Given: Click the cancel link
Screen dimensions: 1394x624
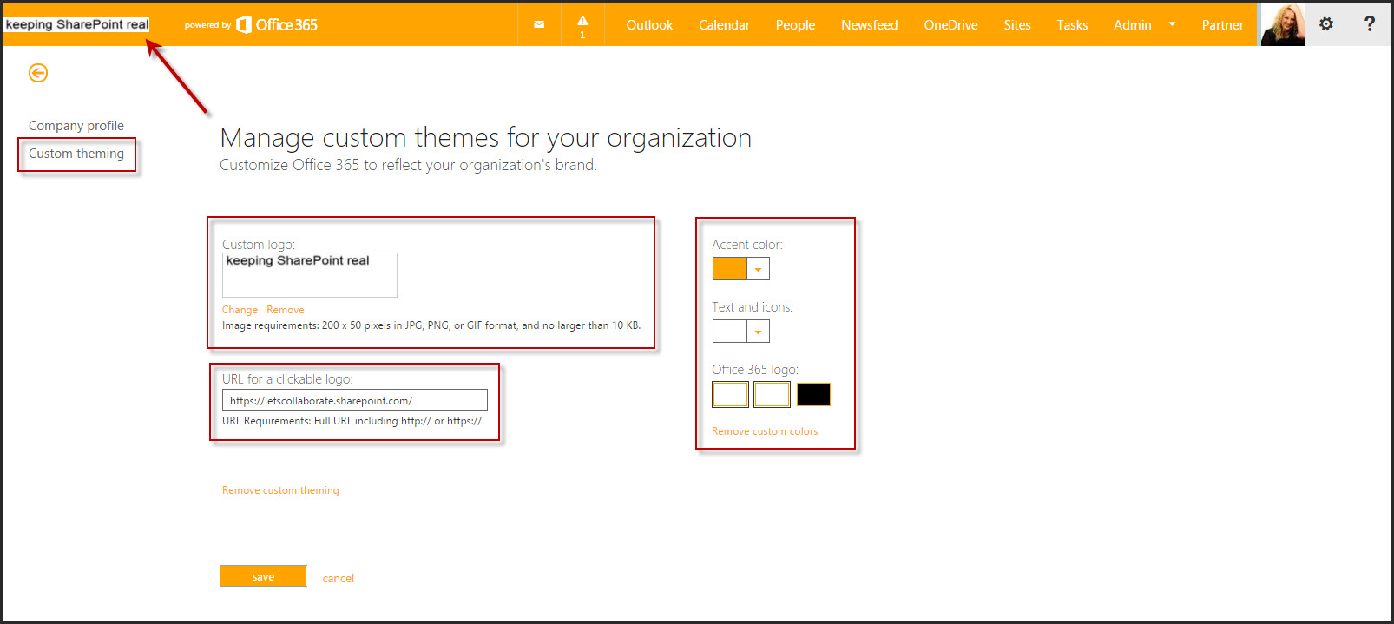Looking at the screenshot, I should [x=338, y=578].
